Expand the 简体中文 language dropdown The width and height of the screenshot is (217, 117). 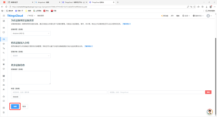click(198, 16)
